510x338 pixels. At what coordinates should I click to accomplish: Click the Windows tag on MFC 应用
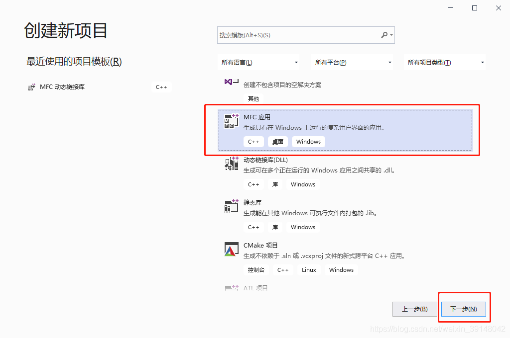point(308,142)
